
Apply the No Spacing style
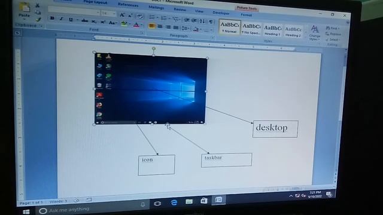[x=251, y=29]
